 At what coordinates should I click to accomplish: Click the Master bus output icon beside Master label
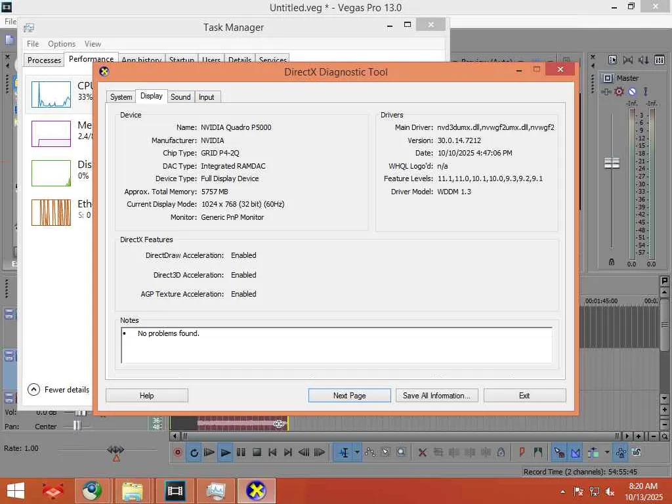point(608,78)
